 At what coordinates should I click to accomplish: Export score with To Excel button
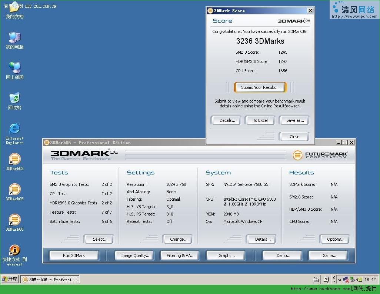pyautogui.click(x=260, y=120)
